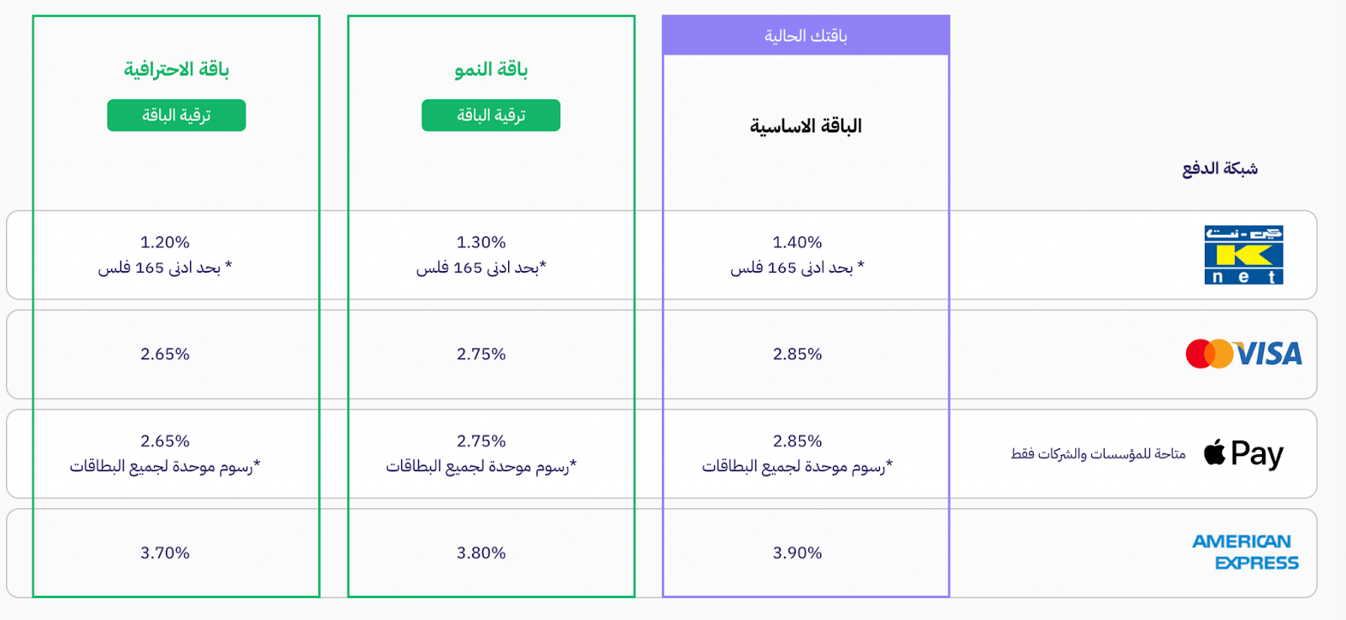Click the 1.20% KNET fee in professional plan
Viewport: 1346px width, 620px height.
point(165,242)
